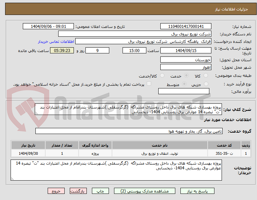Image resolution: width=257 pixels, height=200 pixels.
Task: Select the متوسط purchase type radio
Action: coord(184,84)
